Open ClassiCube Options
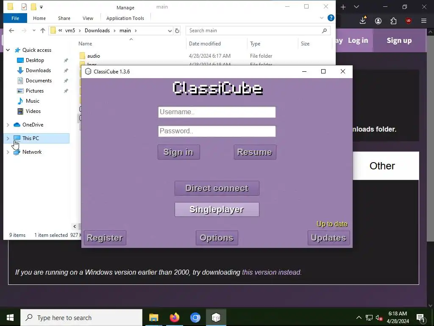Image resolution: width=434 pixels, height=326 pixels. pos(217,238)
